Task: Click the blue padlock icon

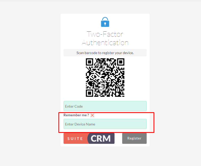Action: [105, 22]
